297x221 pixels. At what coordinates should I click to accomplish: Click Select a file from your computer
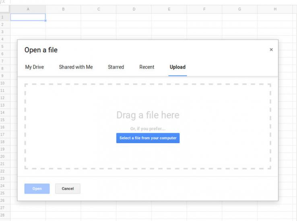[148, 138]
